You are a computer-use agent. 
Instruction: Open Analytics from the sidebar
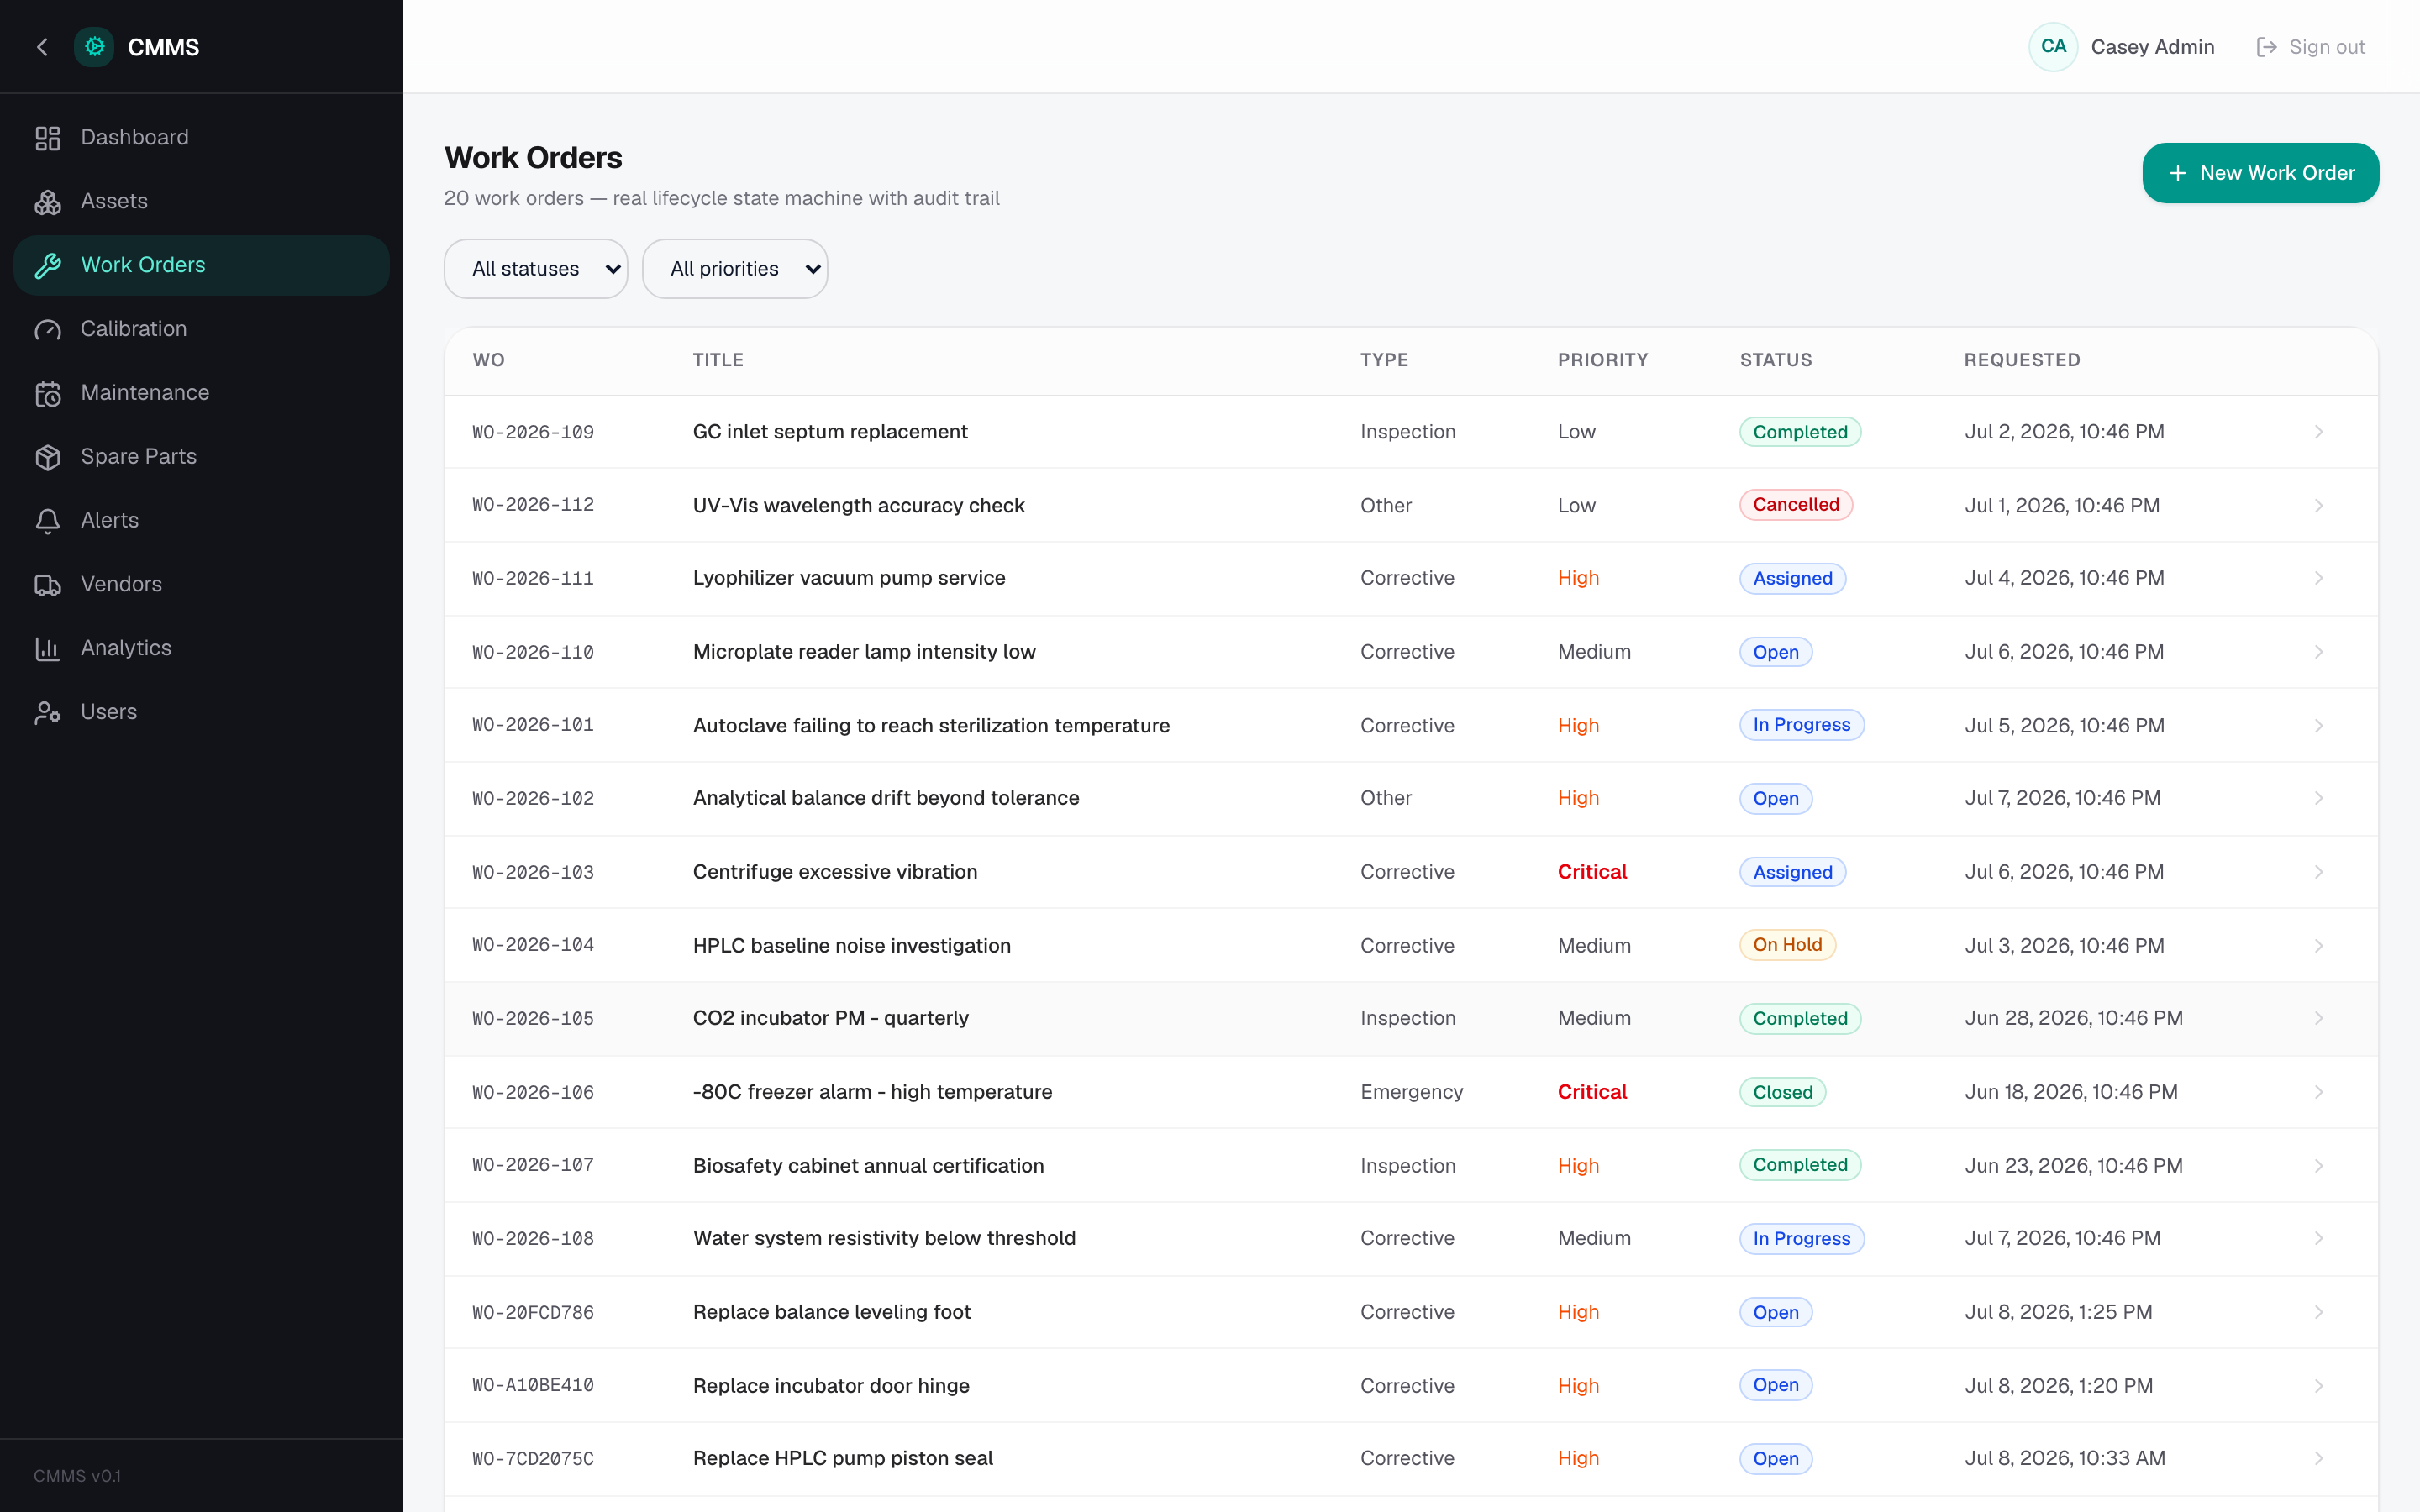[201, 649]
